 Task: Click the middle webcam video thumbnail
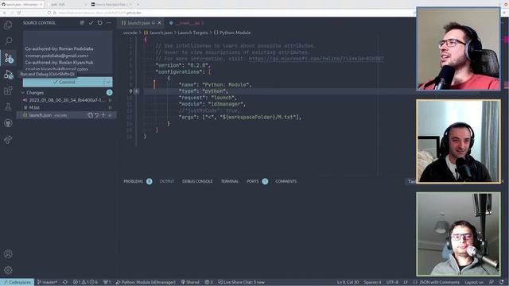[x=458, y=141]
